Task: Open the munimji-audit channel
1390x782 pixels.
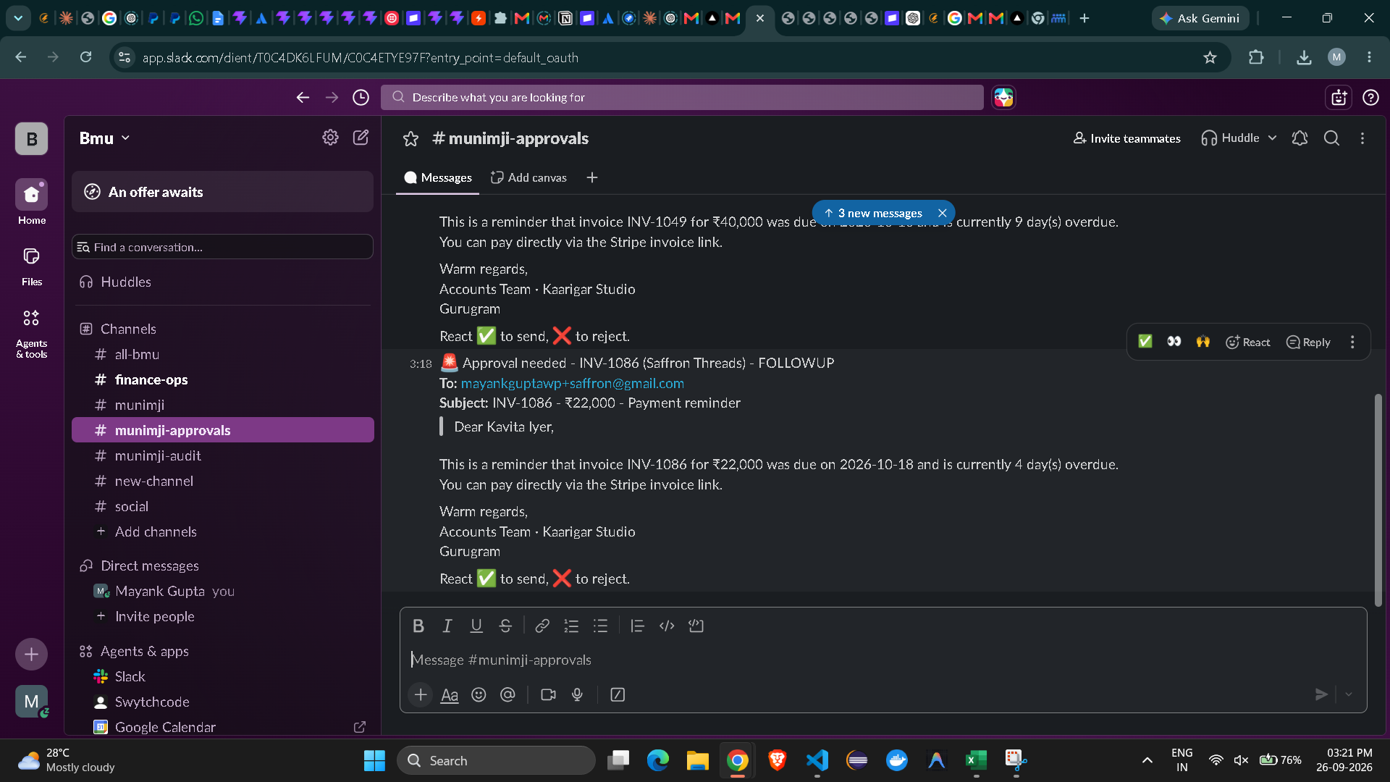Action: tap(223, 455)
